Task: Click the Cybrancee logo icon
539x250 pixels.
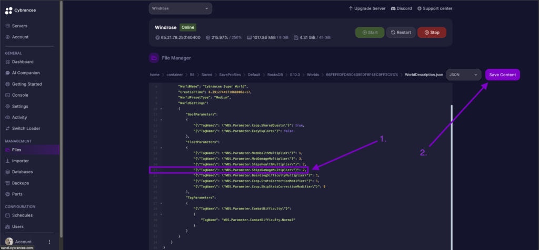Action: 7,9
